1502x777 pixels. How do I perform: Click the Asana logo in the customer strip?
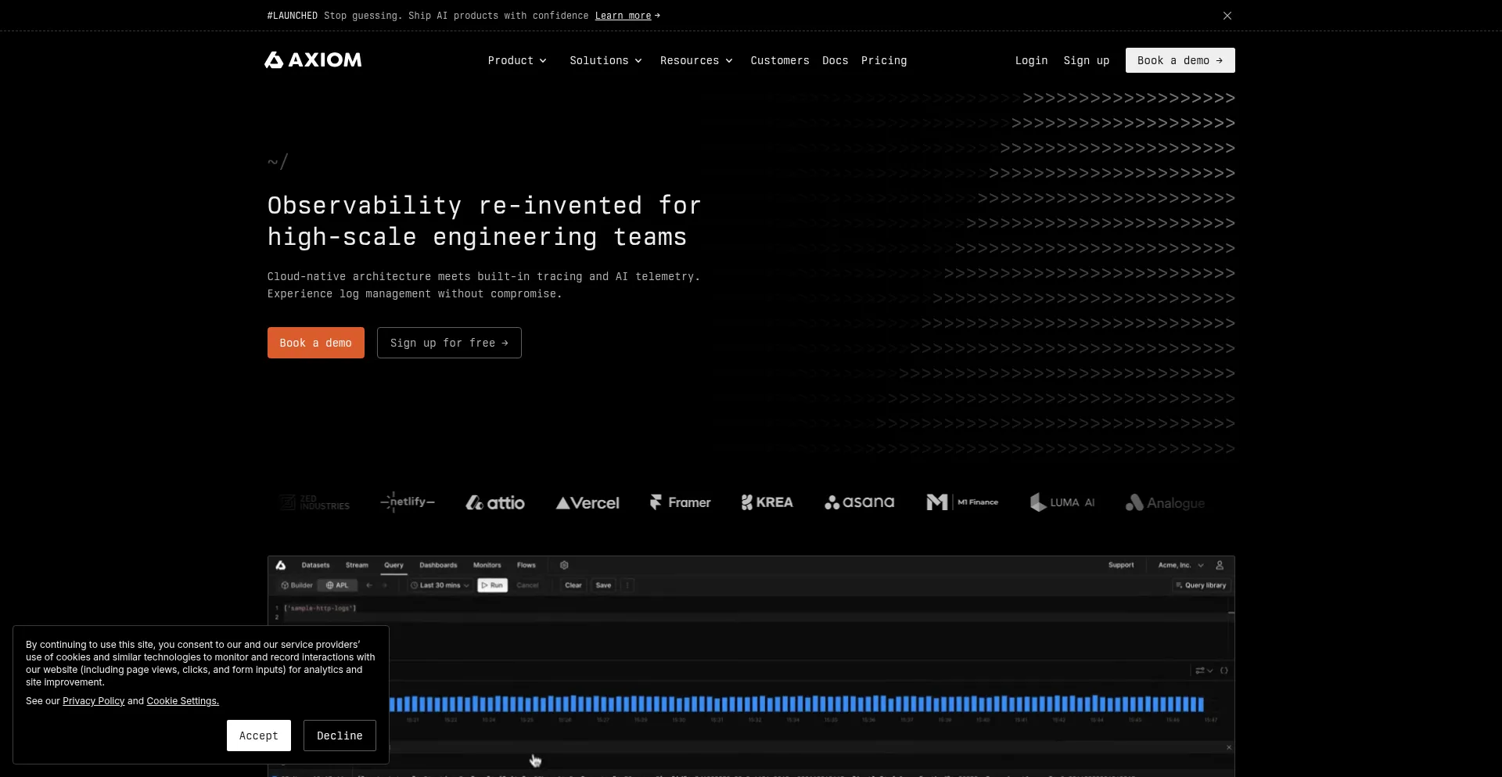[x=859, y=502]
